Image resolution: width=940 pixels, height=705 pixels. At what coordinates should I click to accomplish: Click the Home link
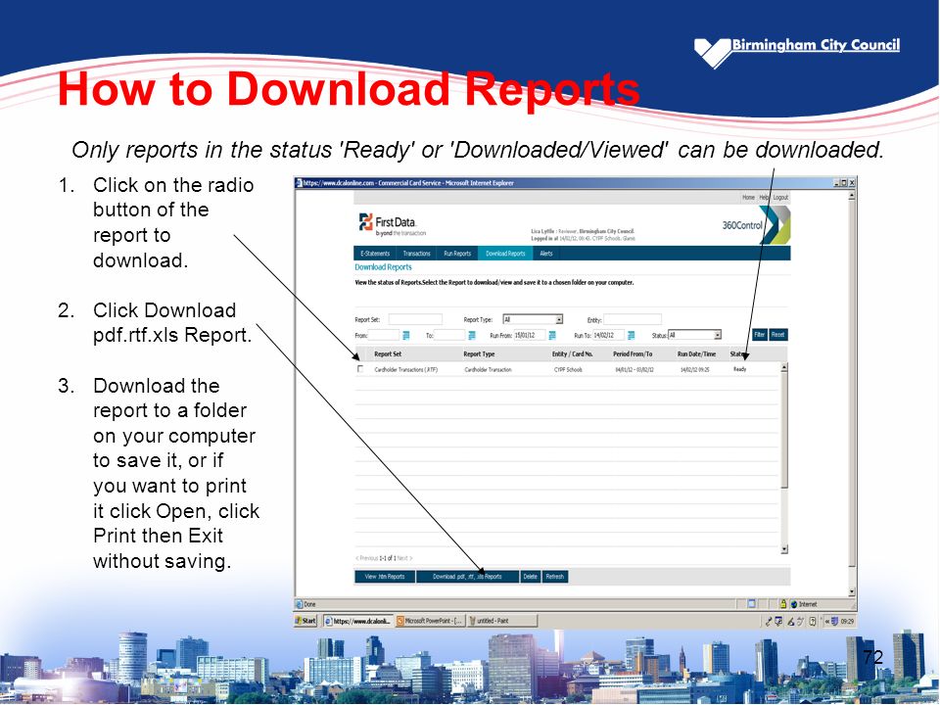(x=749, y=197)
